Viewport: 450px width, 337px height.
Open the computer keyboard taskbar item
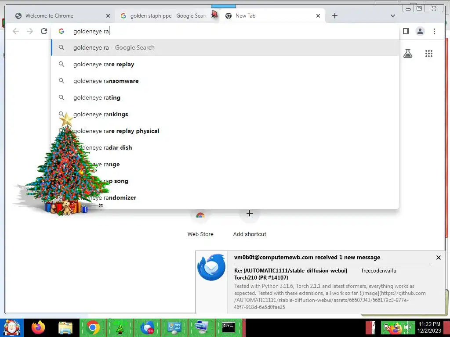(201, 327)
